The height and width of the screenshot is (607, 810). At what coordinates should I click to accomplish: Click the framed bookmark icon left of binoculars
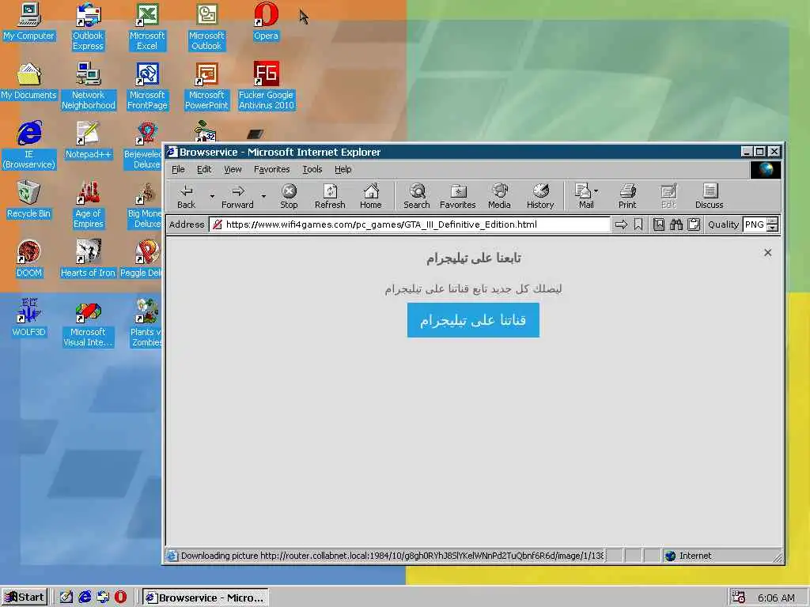coord(659,224)
